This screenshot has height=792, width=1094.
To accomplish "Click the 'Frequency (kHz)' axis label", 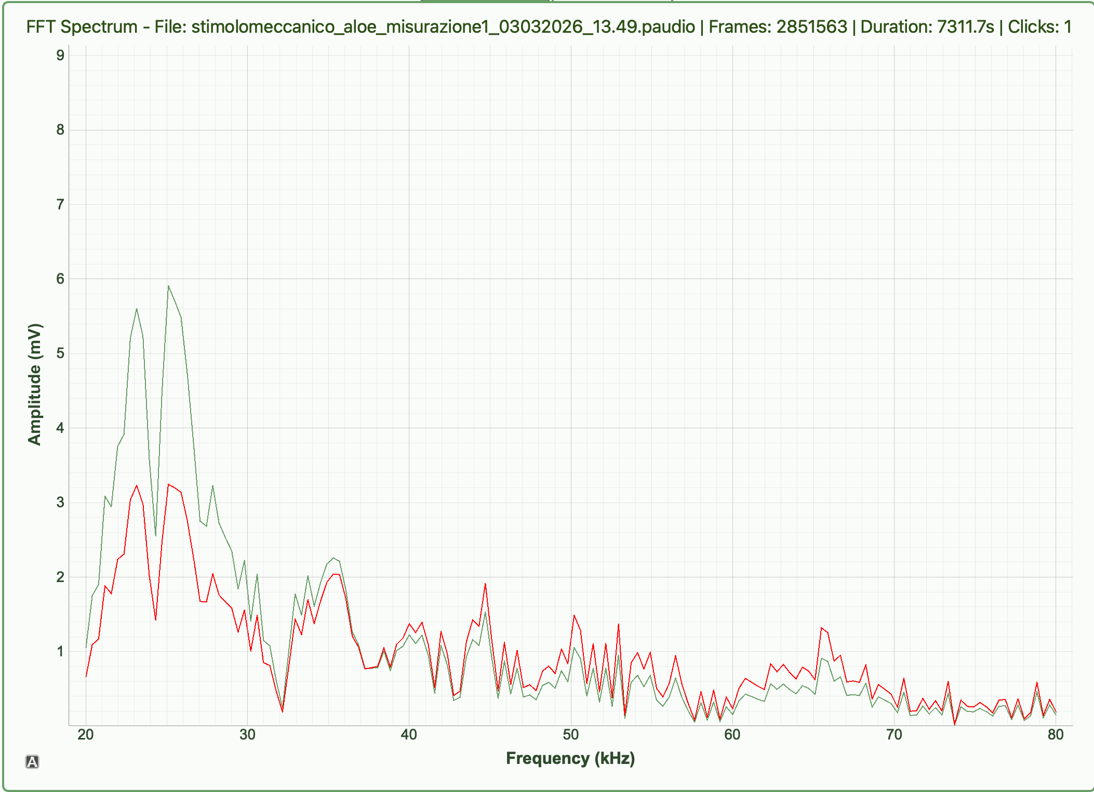I will click(570, 758).
